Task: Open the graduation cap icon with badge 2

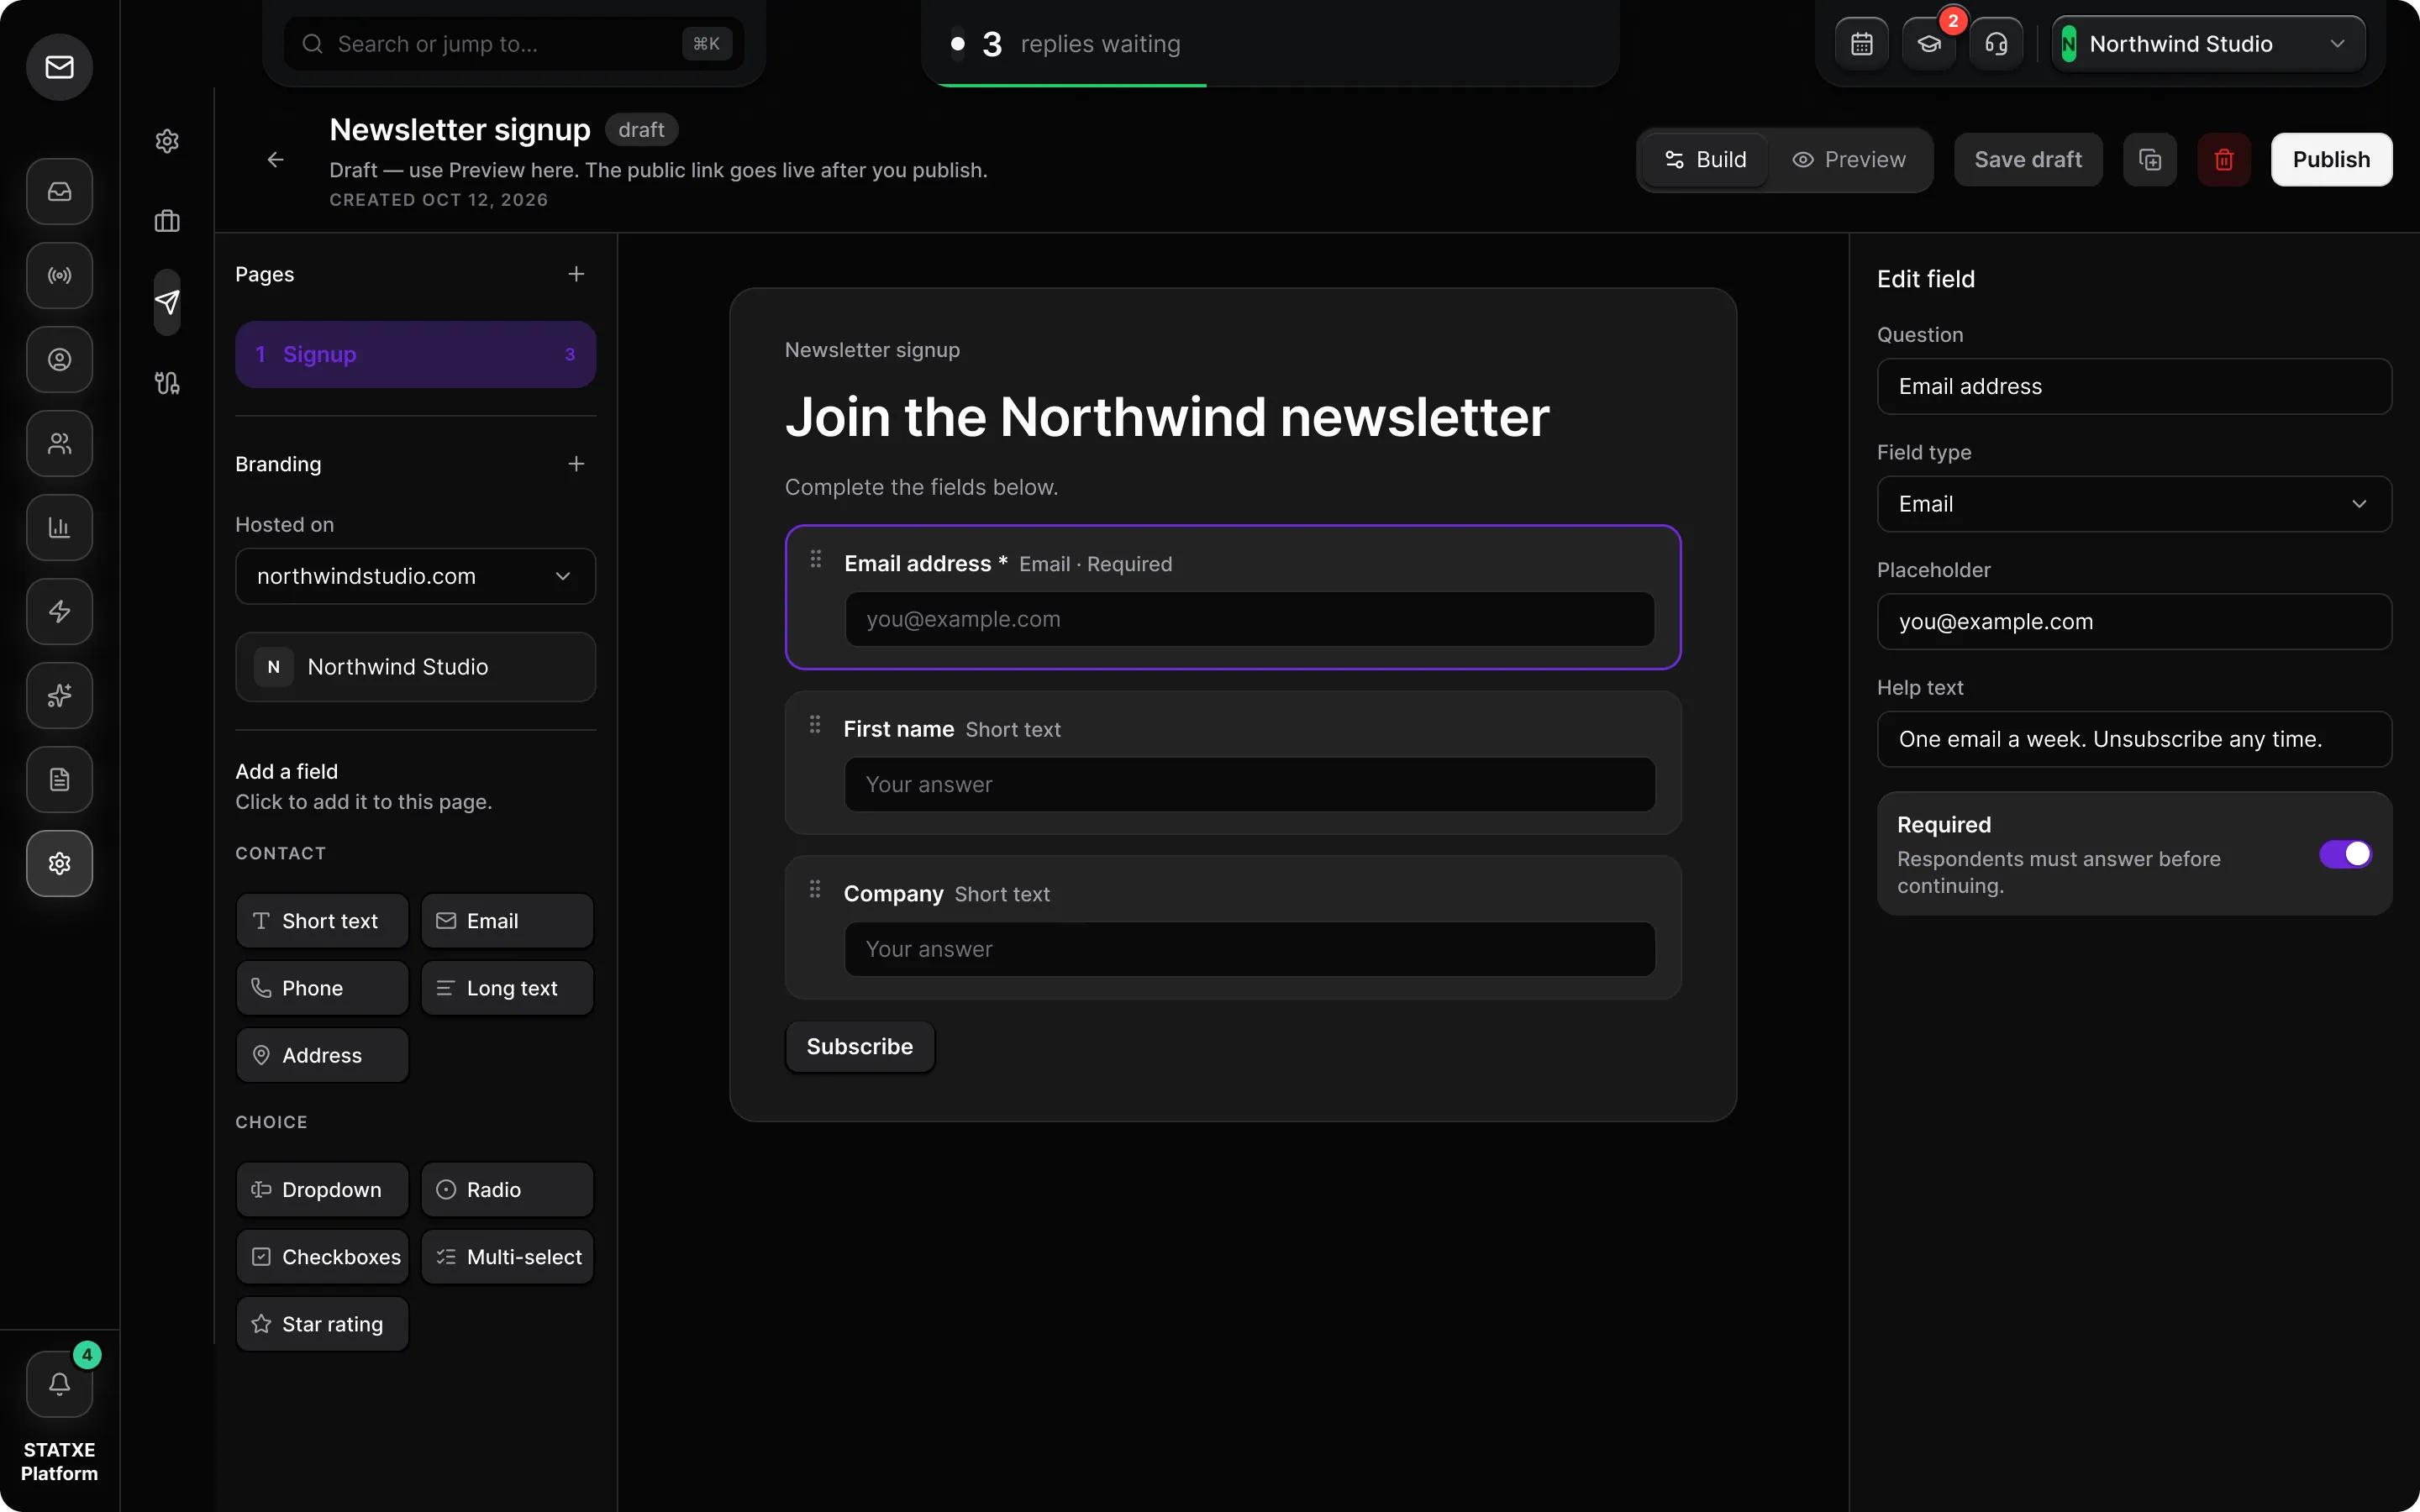Action: click(x=1929, y=44)
